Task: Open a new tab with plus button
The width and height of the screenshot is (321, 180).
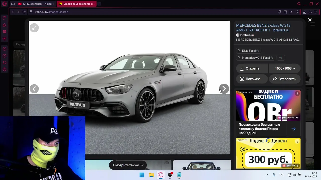Action: coord(99,4)
